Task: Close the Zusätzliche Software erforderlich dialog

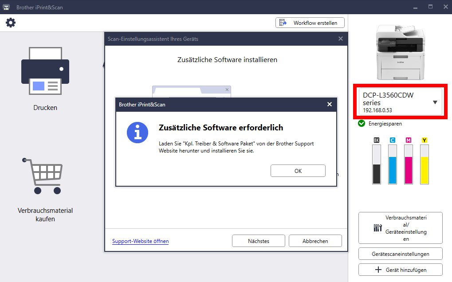Action: [330, 104]
